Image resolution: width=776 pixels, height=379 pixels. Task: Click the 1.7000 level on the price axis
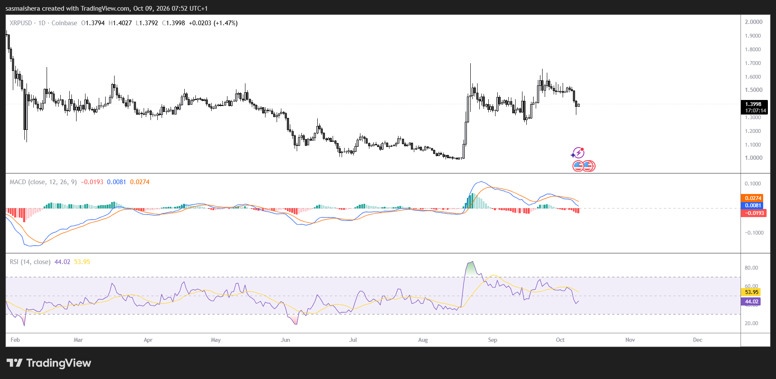pos(753,63)
